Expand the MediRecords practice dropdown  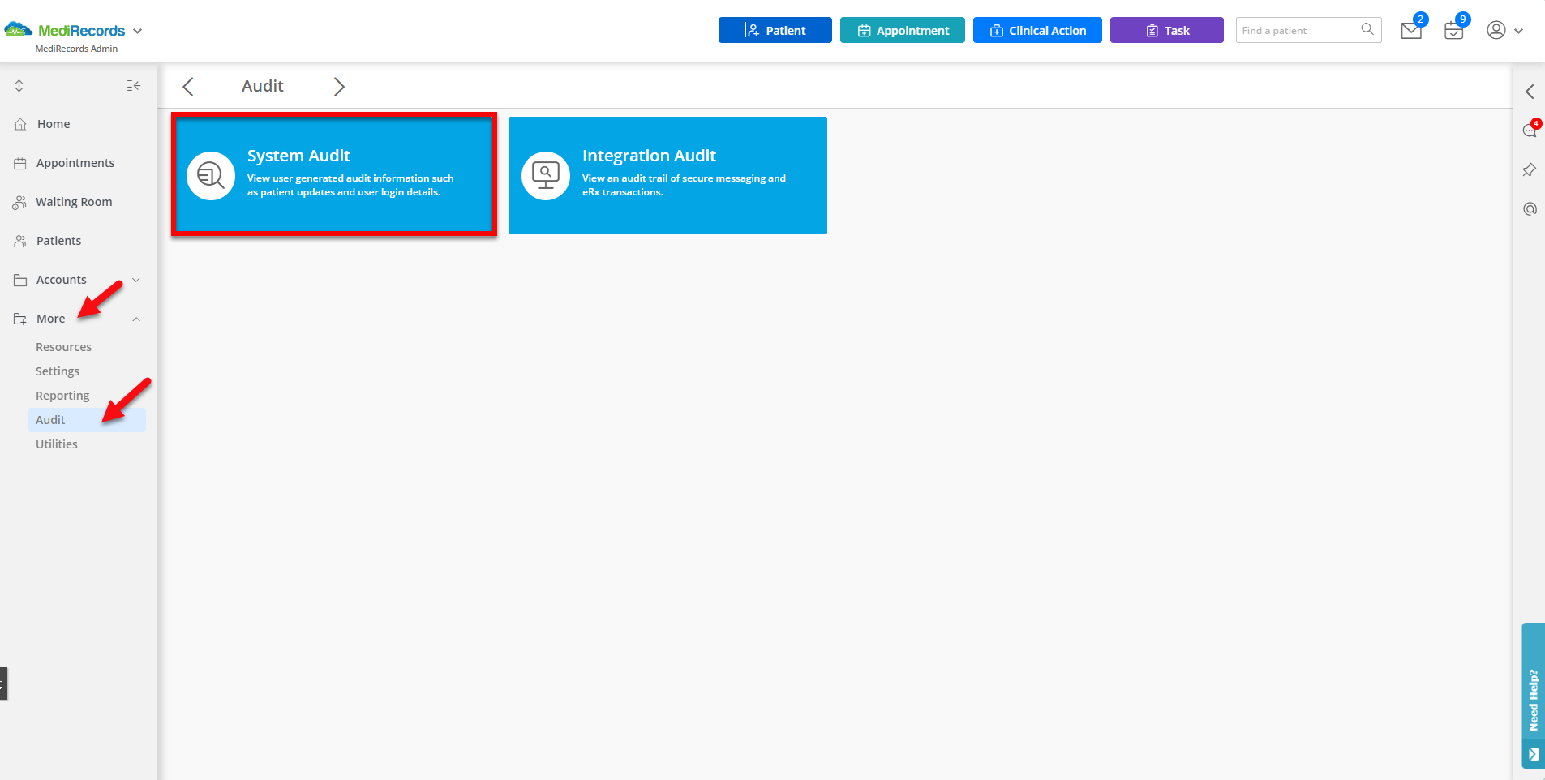(138, 31)
